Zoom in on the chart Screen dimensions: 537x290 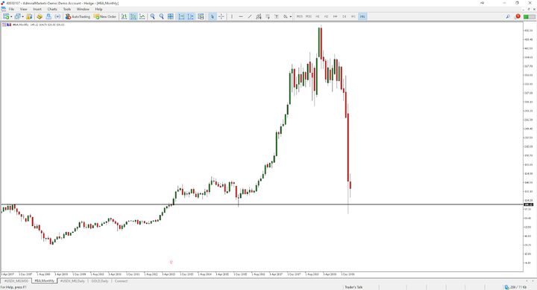coord(152,16)
